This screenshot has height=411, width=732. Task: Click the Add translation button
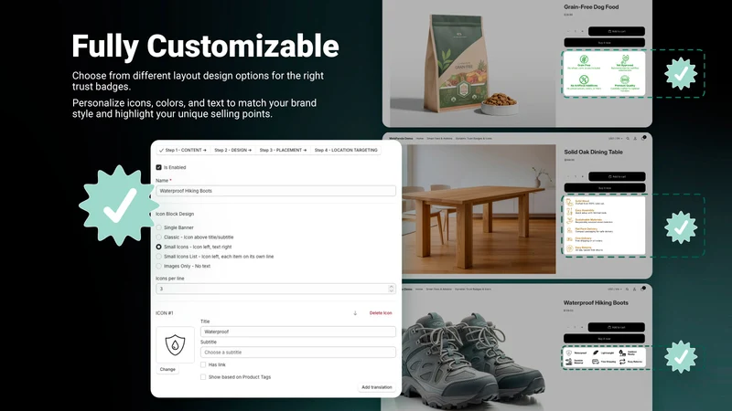click(376, 387)
